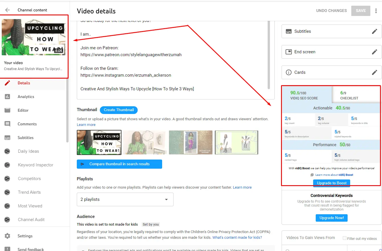Click the Upgrade to Boost button
382x251 pixels.
332,183
